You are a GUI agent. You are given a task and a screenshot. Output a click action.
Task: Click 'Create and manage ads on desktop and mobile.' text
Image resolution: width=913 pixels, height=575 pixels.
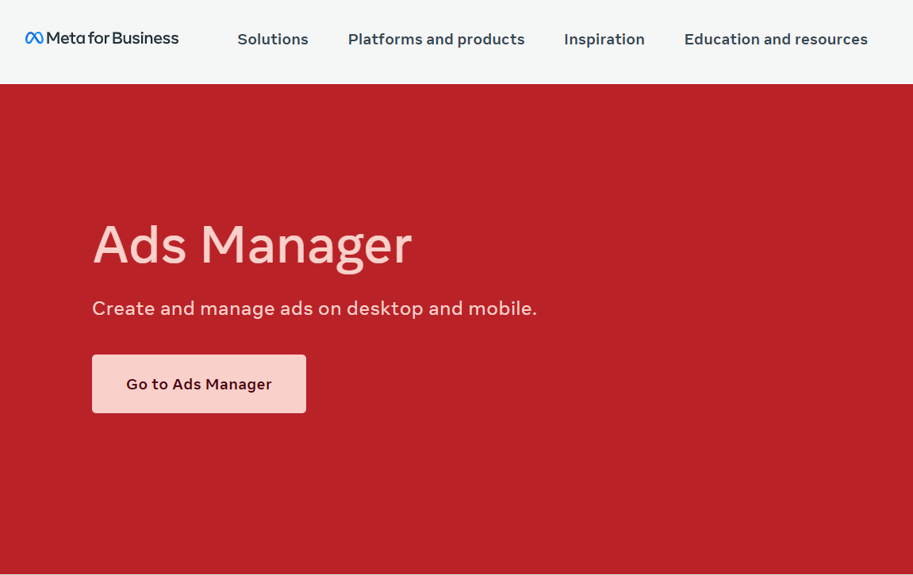pyautogui.click(x=314, y=309)
